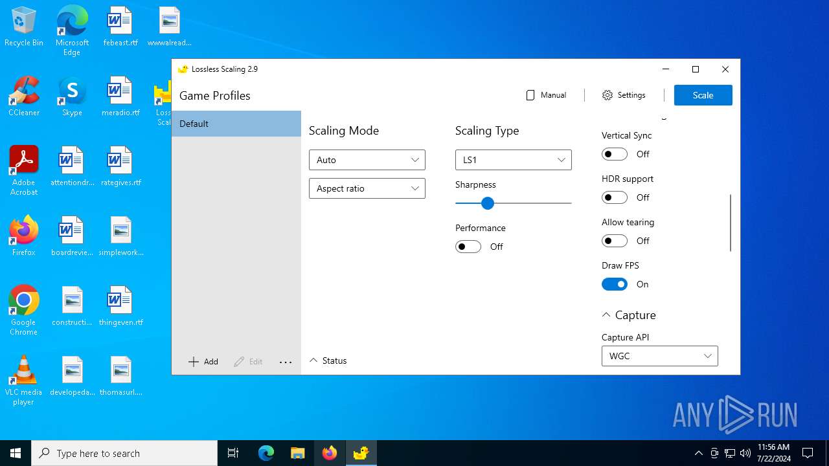Click the network icon in system tray
The image size is (829, 466).
[730, 453]
